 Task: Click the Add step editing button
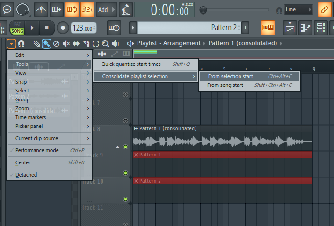pyautogui.click(x=107, y=9)
